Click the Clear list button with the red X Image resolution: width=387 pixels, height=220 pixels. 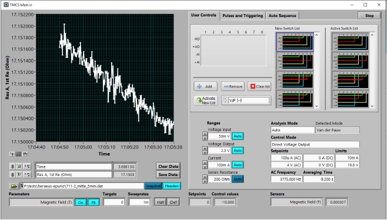click(259, 86)
